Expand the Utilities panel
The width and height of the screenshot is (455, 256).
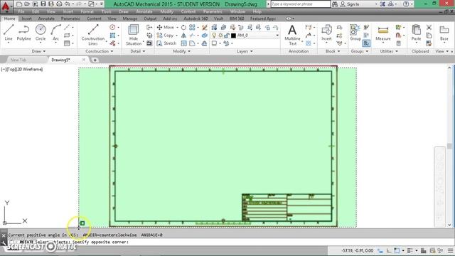(389, 51)
